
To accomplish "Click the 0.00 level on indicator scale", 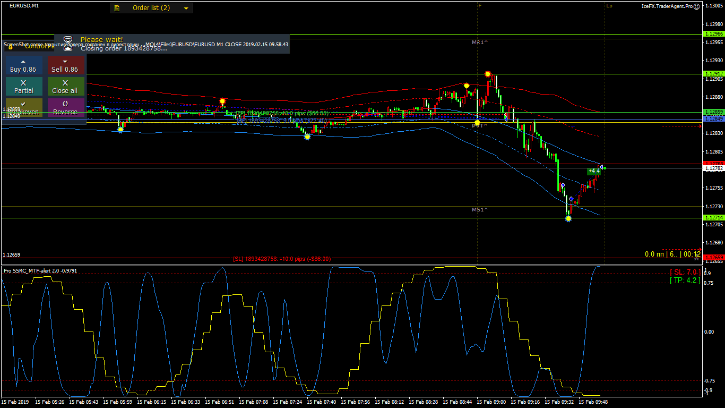I will (x=709, y=331).
